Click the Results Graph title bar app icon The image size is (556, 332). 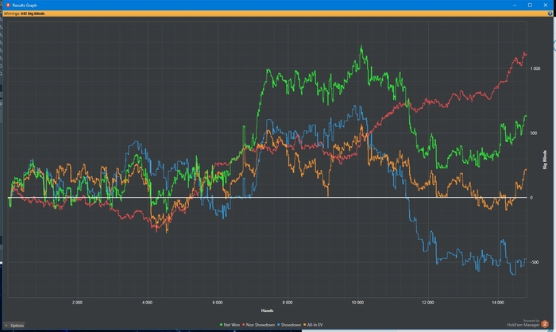pos(8,5)
